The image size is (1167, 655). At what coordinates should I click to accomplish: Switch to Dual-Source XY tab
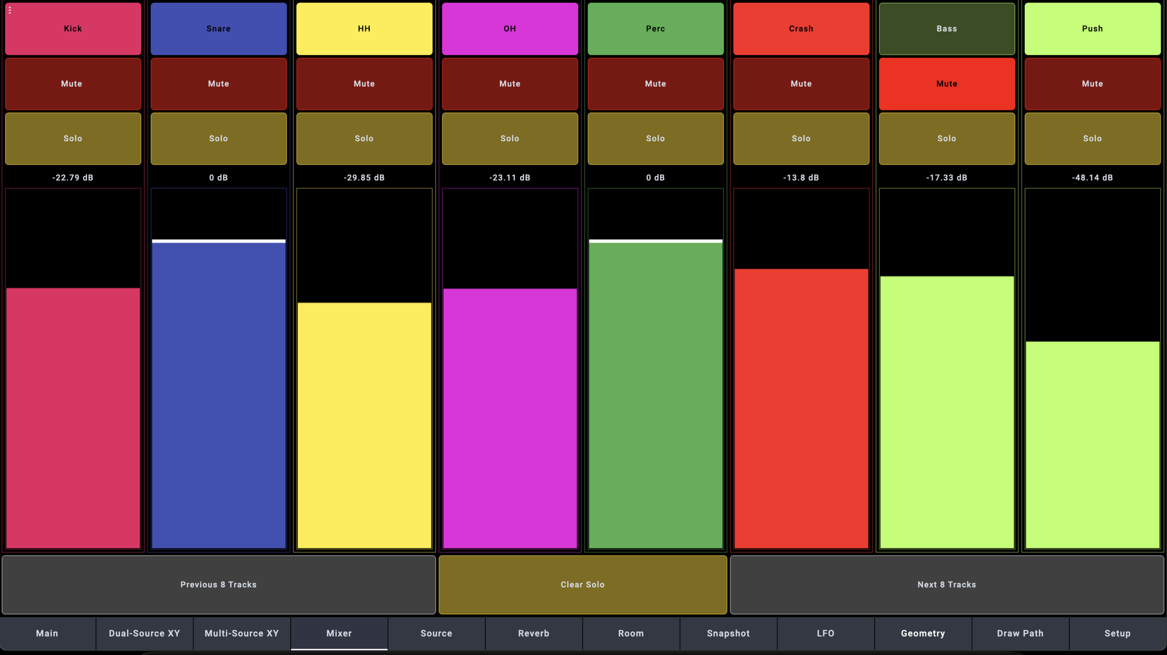(144, 633)
